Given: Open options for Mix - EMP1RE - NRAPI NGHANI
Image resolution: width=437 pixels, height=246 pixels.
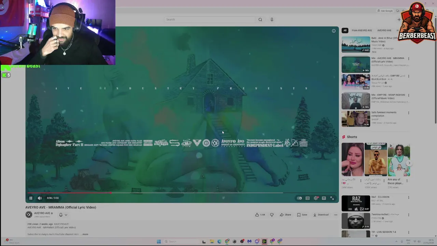Looking at the screenshot, I should [x=409, y=95].
